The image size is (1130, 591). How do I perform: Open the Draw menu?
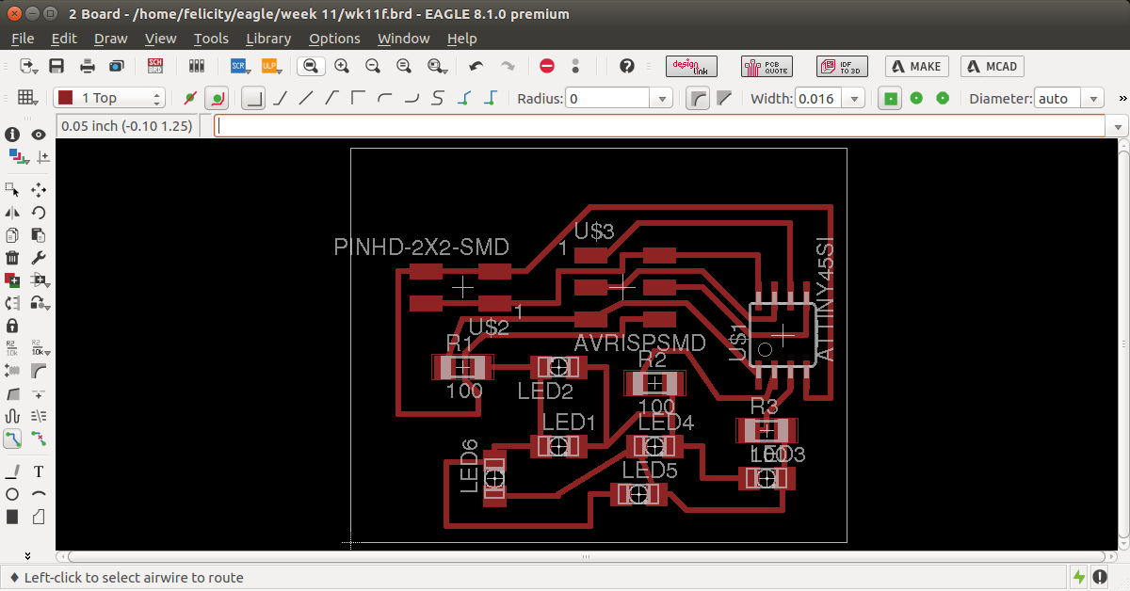pyautogui.click(x=110, y=39)
